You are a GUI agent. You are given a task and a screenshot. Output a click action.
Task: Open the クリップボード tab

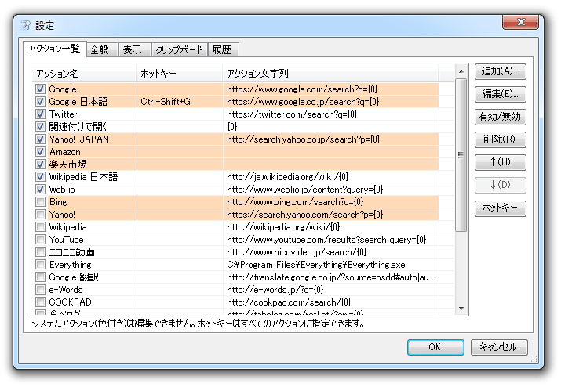(x=179, y=49)
